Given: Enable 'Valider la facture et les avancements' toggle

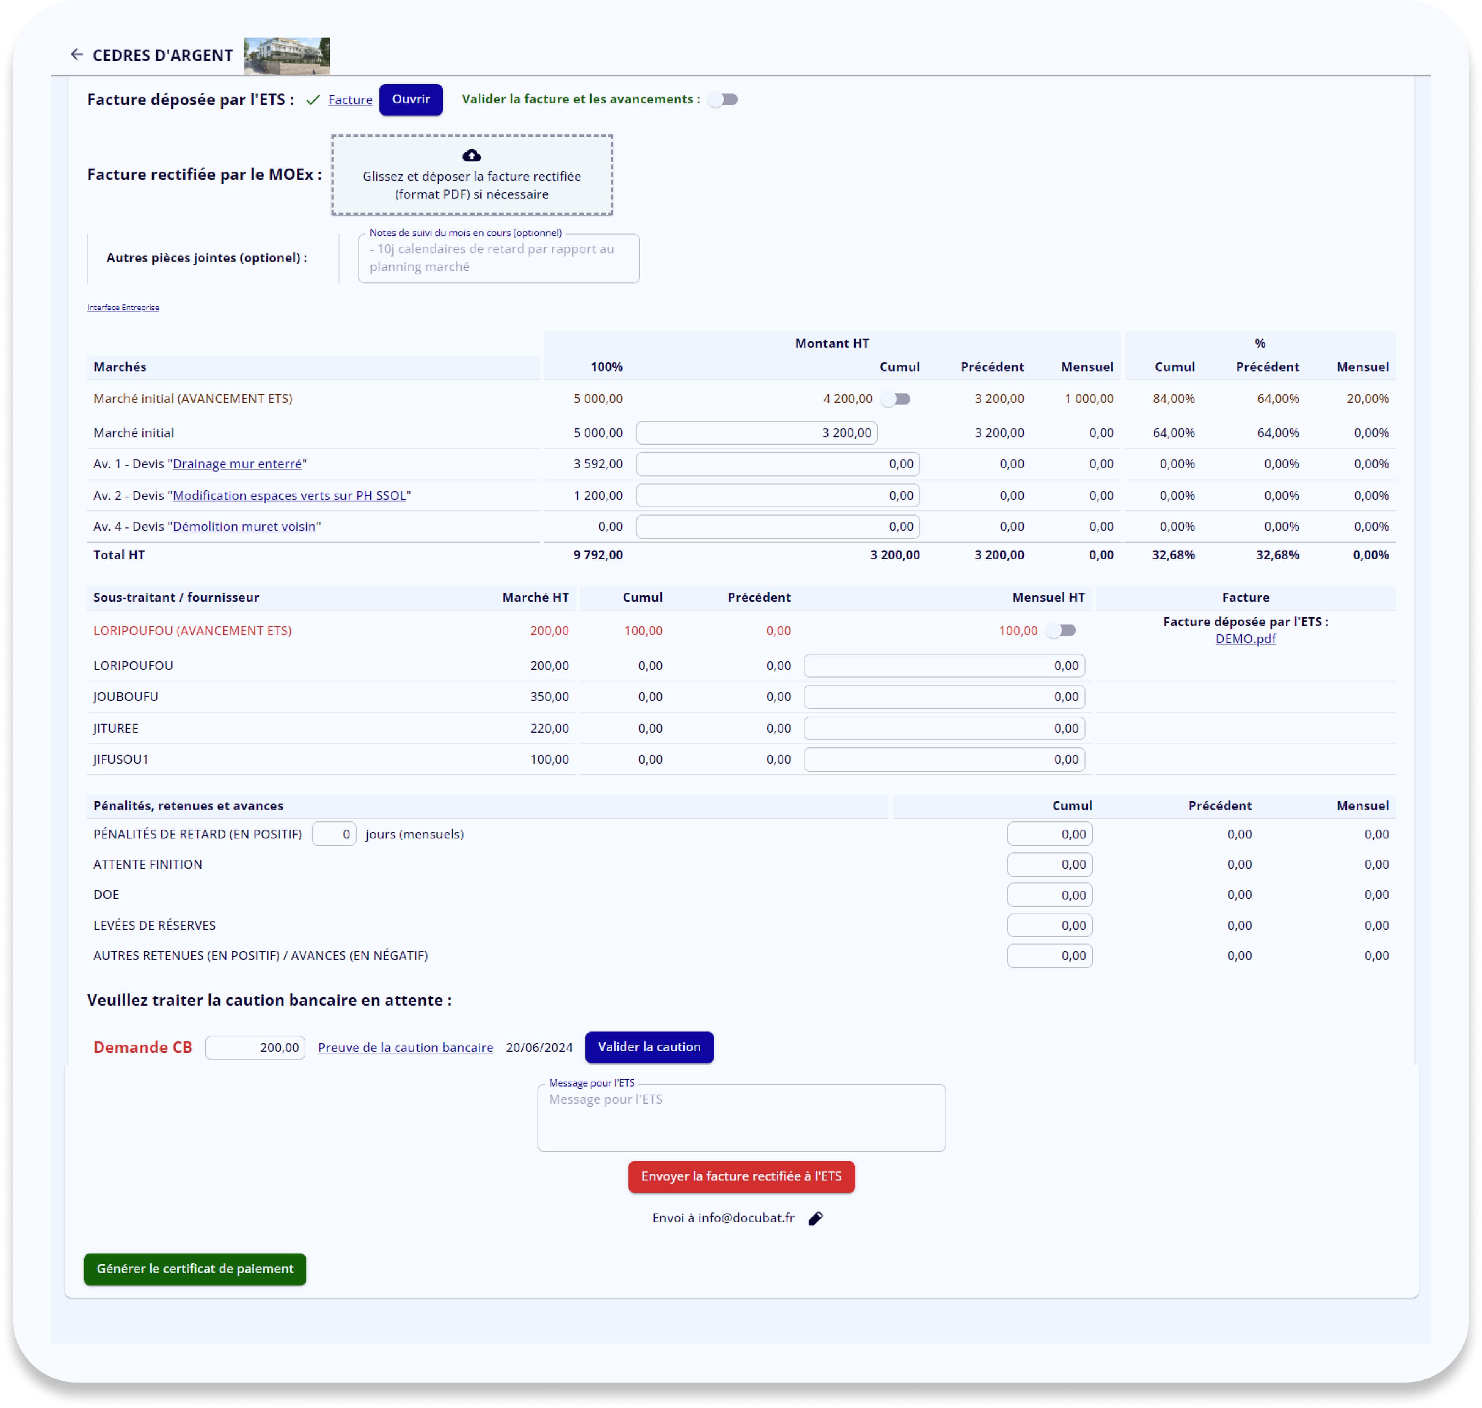Looking at the screenshot, I should (722, 98).
